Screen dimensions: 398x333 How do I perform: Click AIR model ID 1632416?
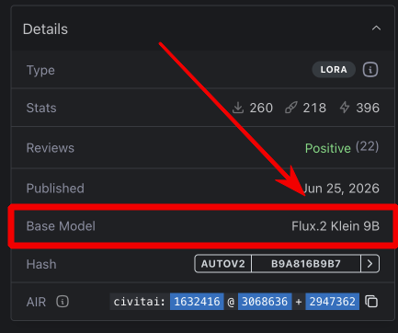coord(197,302)
